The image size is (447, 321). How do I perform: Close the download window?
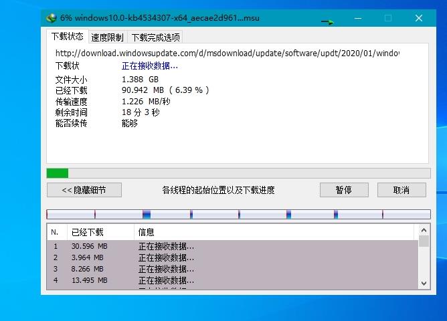418,18
